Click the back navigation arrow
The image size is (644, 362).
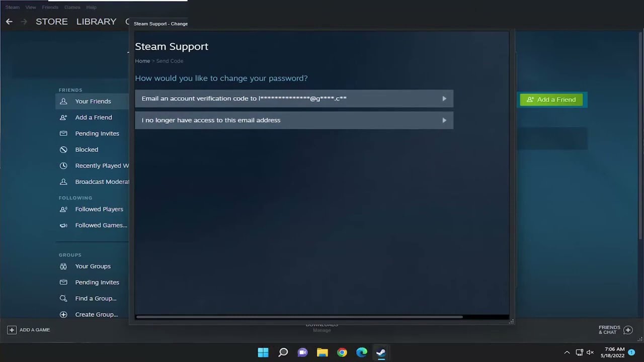(x=9, y=21)
